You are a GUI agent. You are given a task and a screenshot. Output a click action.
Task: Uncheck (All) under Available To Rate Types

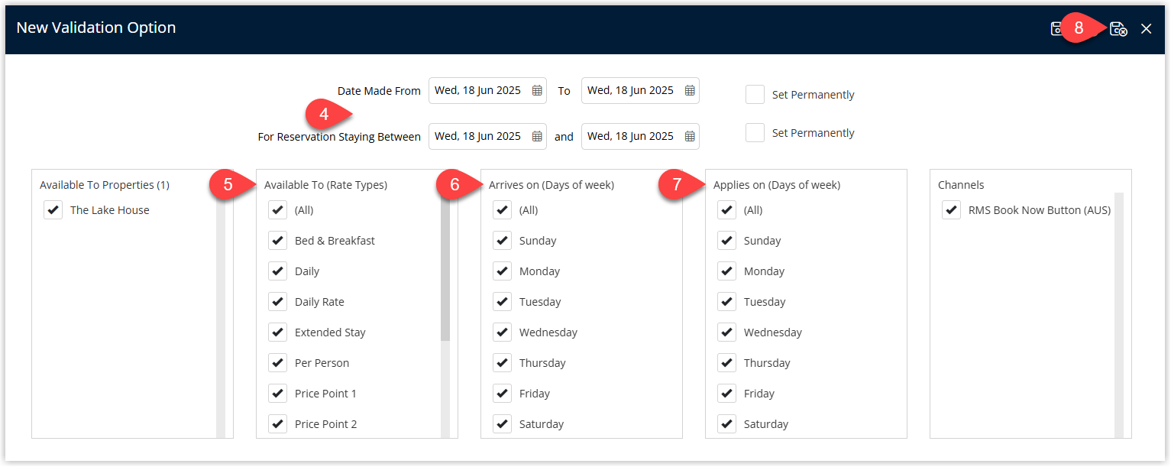277,209
